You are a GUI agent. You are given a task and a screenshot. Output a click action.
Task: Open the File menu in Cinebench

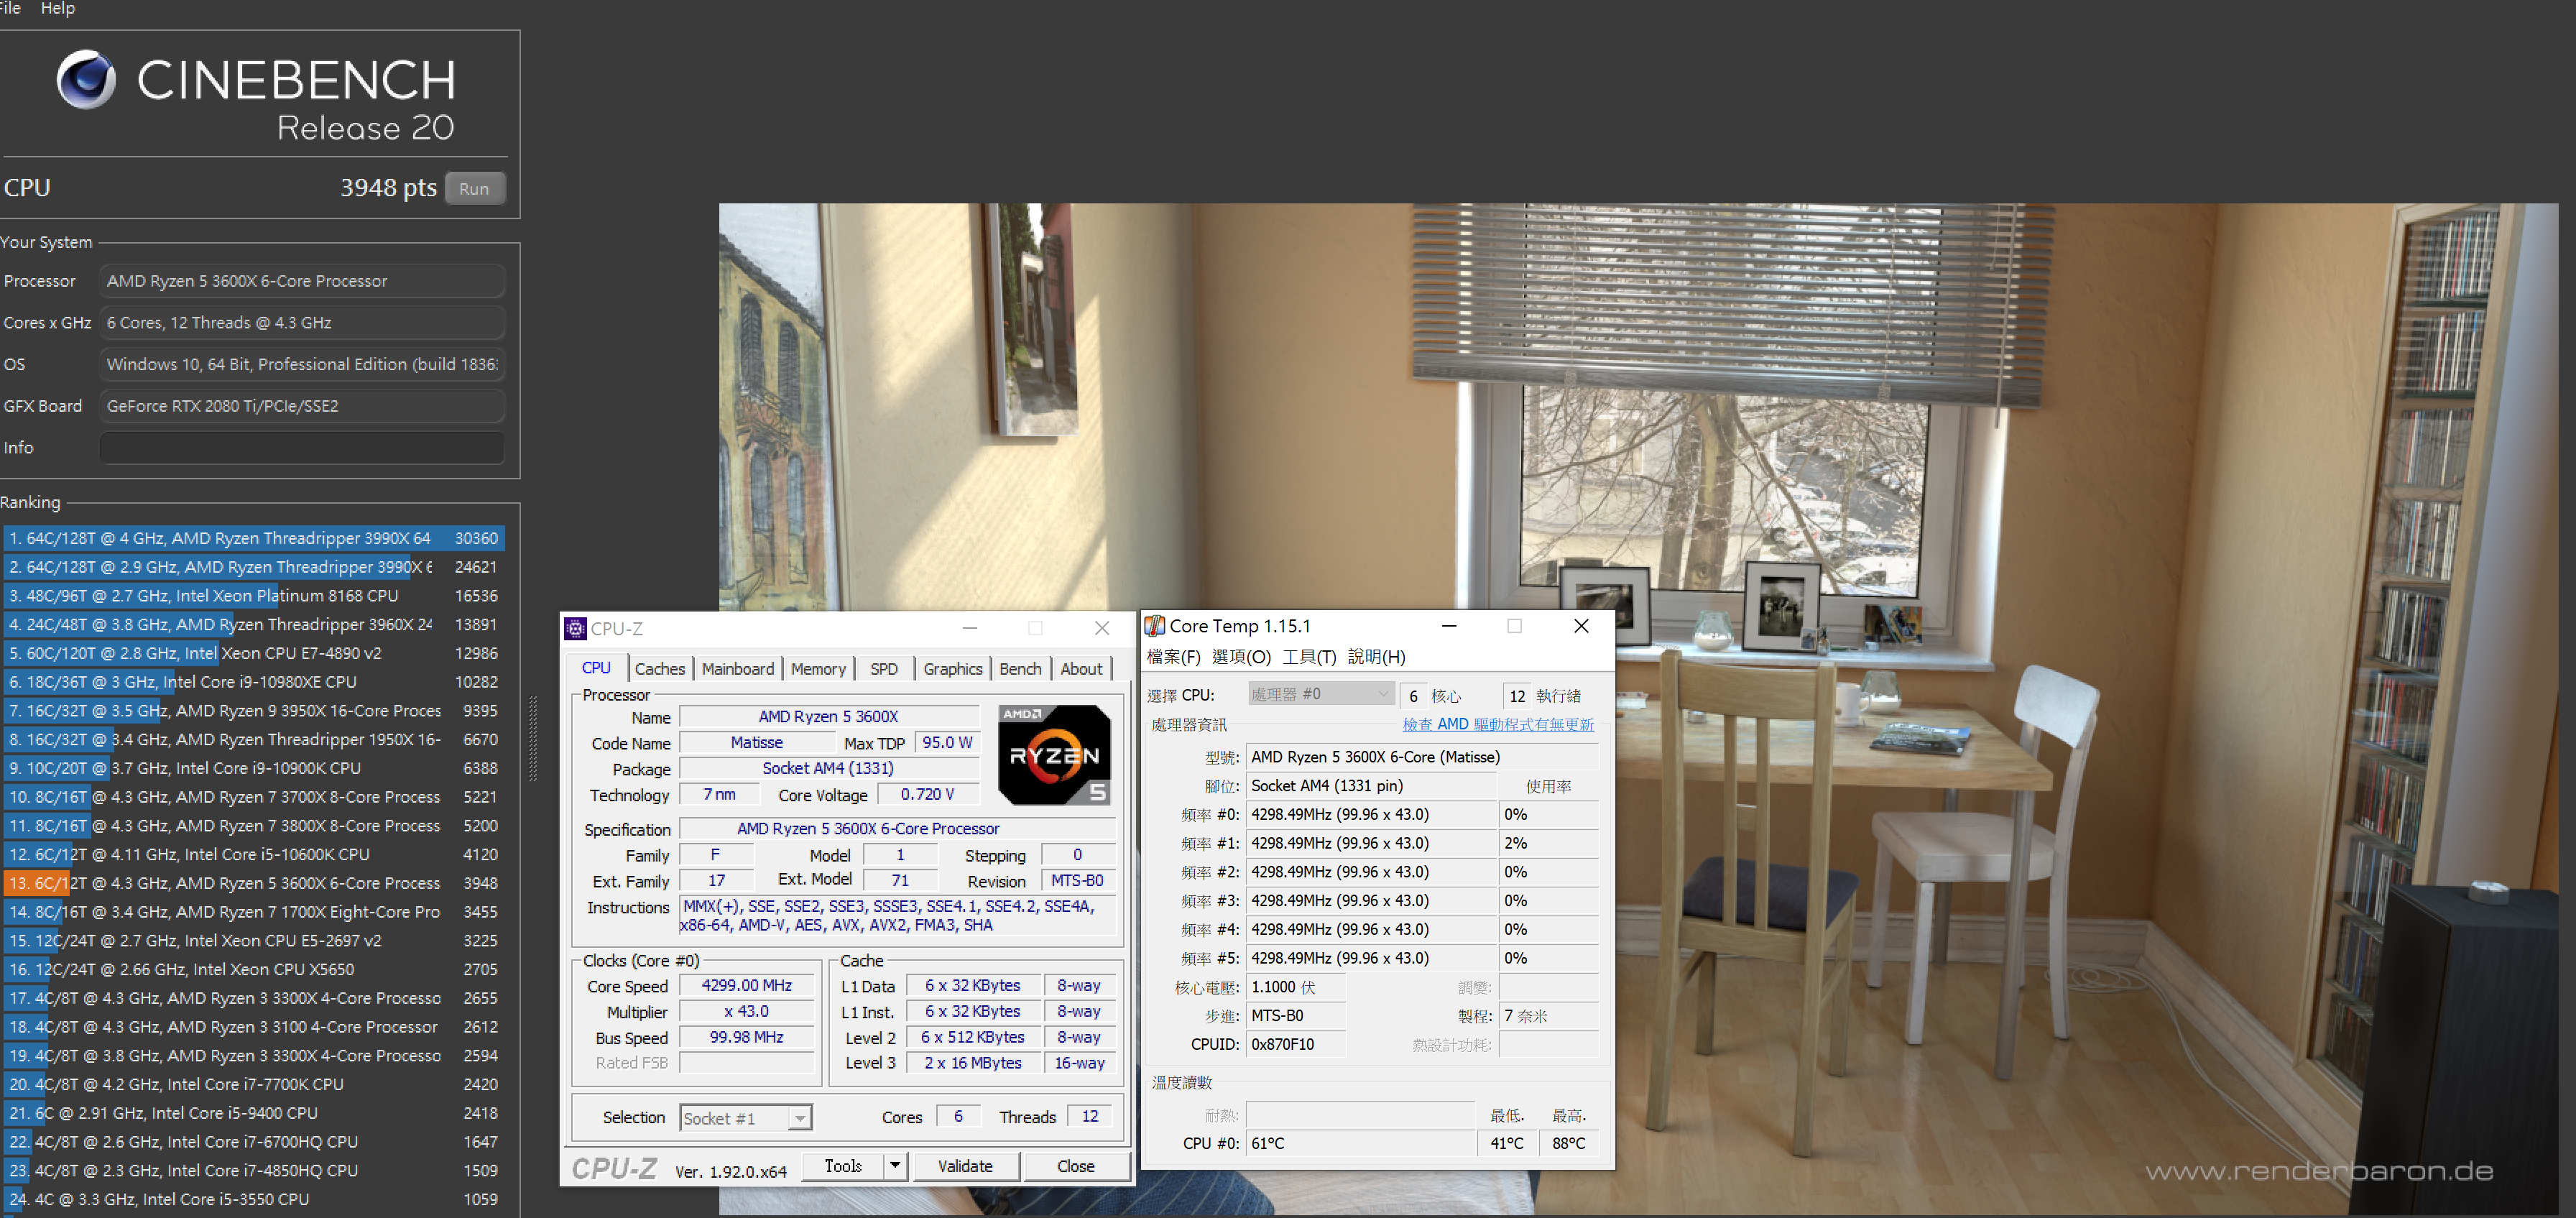tap(10, 8)
